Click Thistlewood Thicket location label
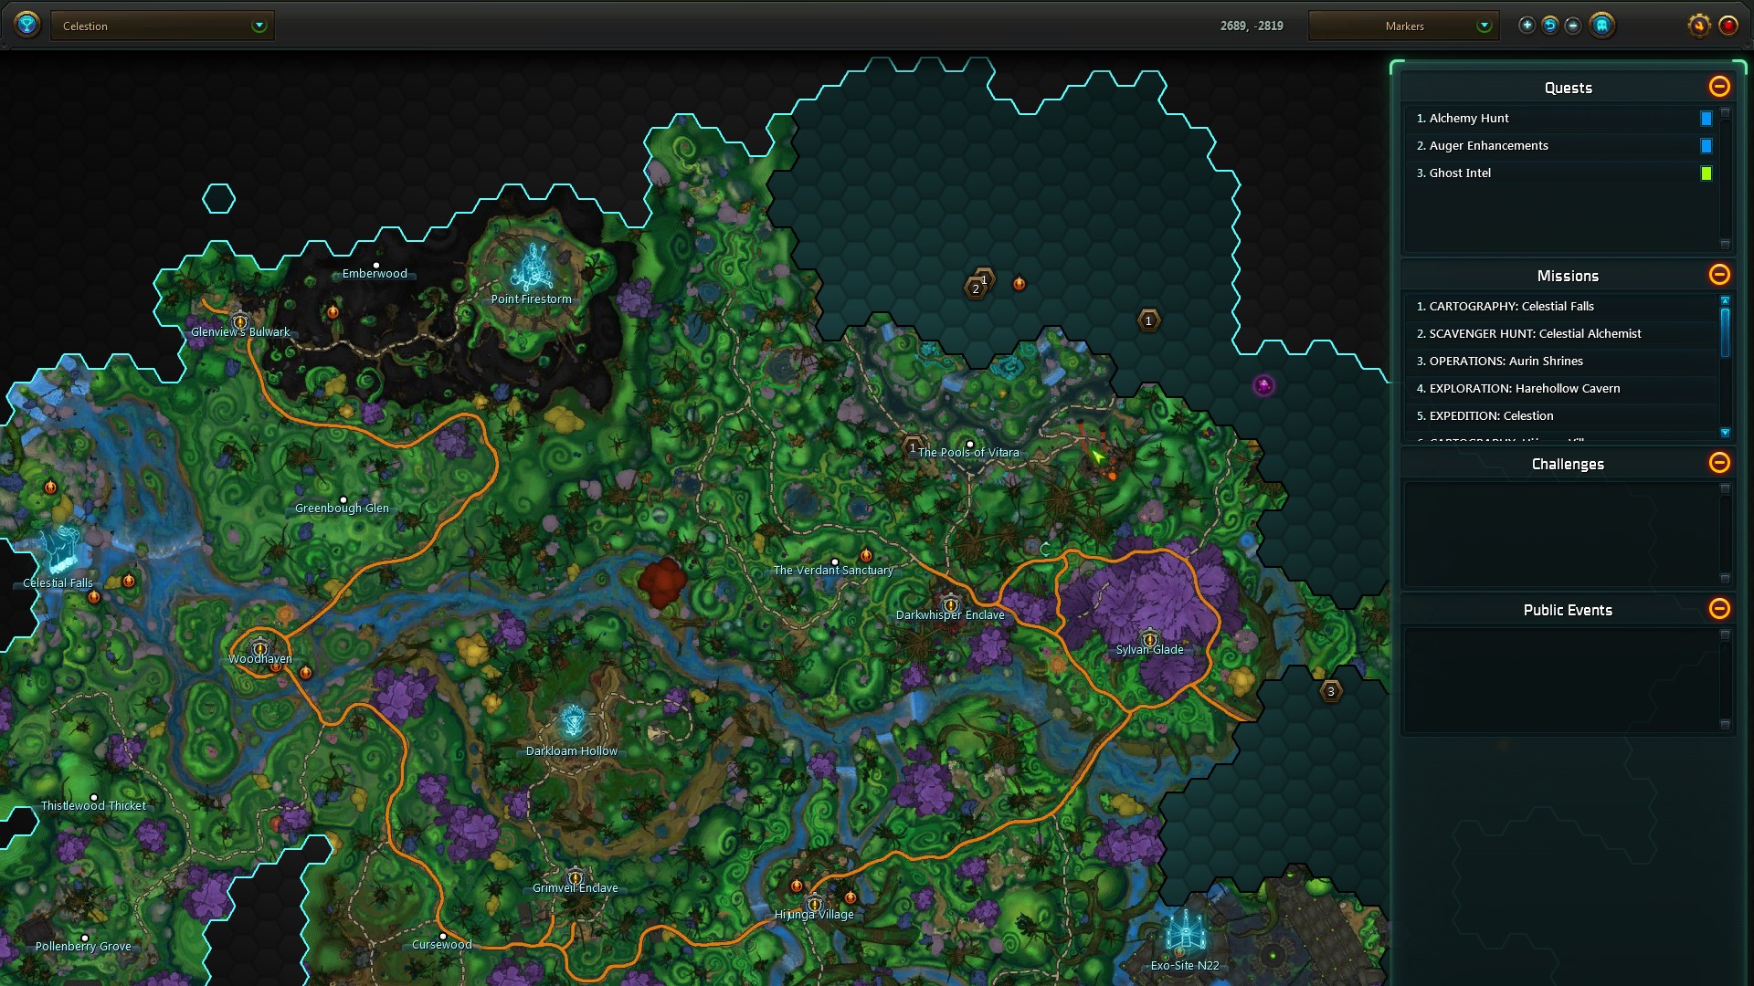The height and width of the screenshot is (986, 1754). (93, 806)
